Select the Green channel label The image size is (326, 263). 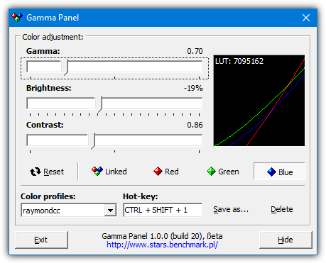[x=229, y=172]
